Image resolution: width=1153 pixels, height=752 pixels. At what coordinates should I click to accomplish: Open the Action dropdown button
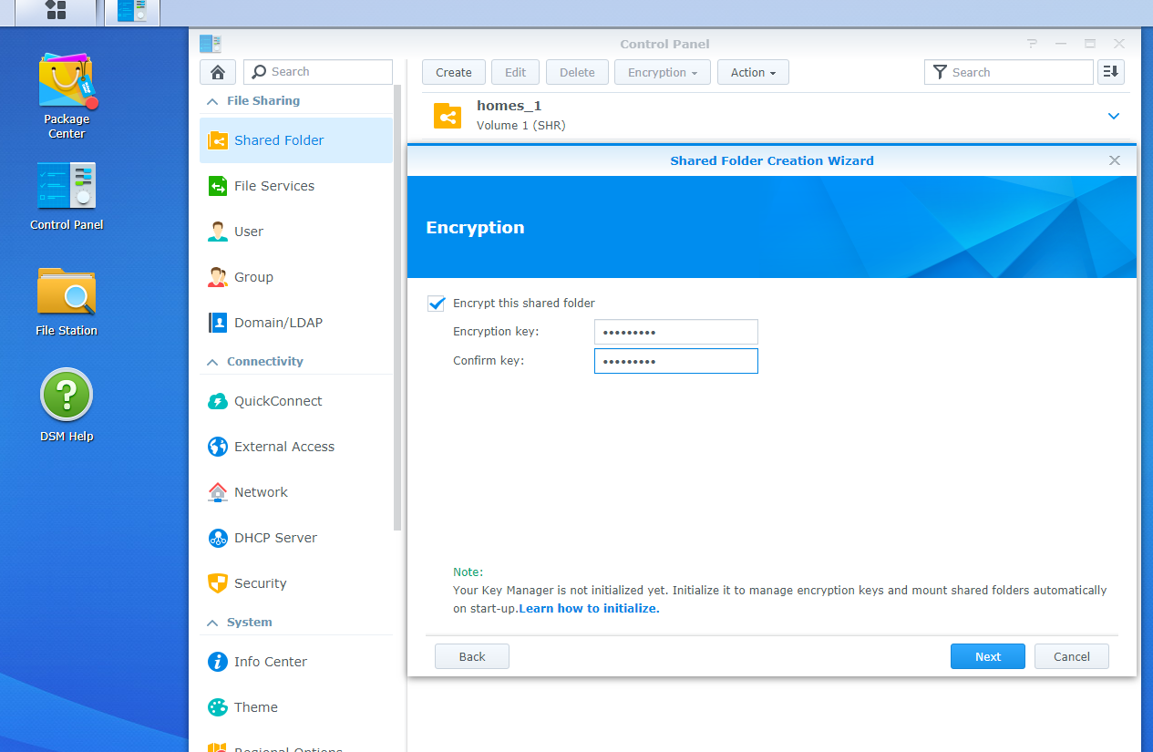(x=753, y=72)
